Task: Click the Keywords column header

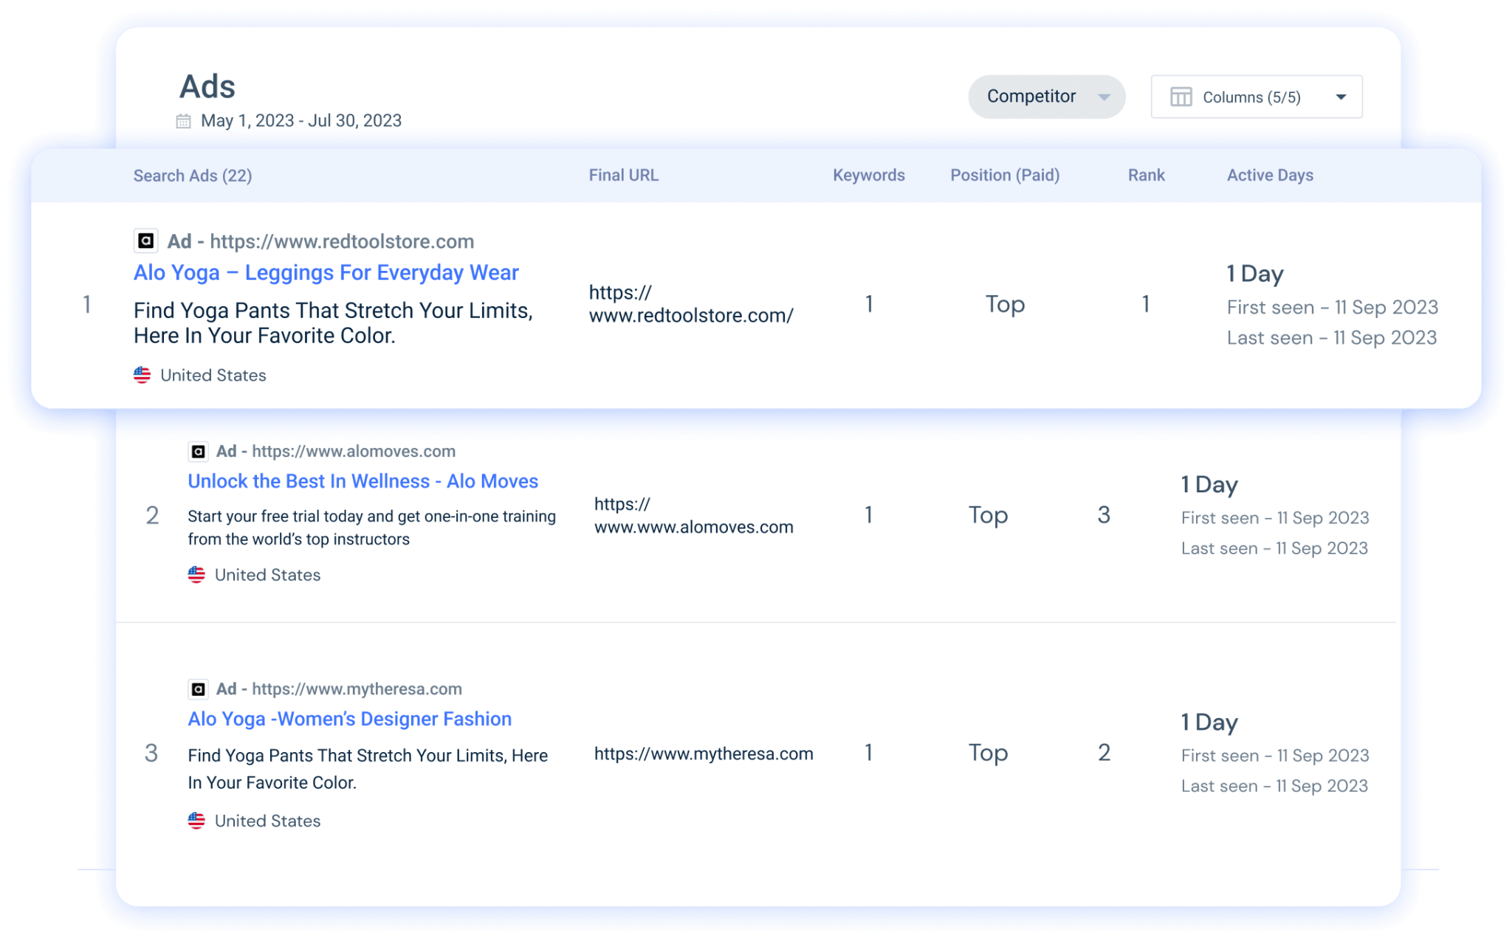Action: [868, 176]
